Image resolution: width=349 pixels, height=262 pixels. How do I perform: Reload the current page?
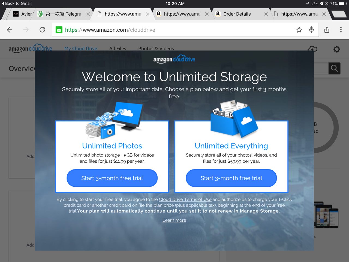pos(42,30)
